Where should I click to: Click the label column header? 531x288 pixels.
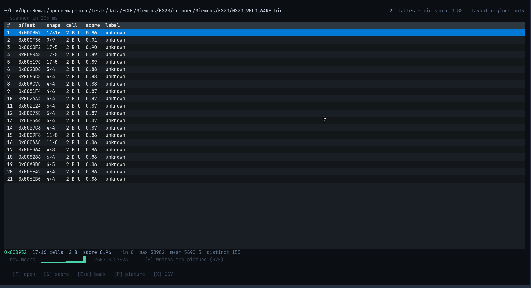click(x=112, y=25)
